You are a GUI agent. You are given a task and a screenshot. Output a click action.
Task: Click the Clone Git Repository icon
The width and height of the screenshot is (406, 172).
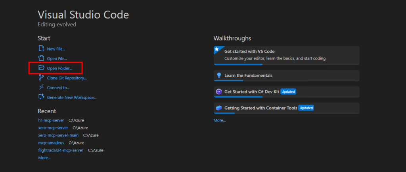(41, 78)
